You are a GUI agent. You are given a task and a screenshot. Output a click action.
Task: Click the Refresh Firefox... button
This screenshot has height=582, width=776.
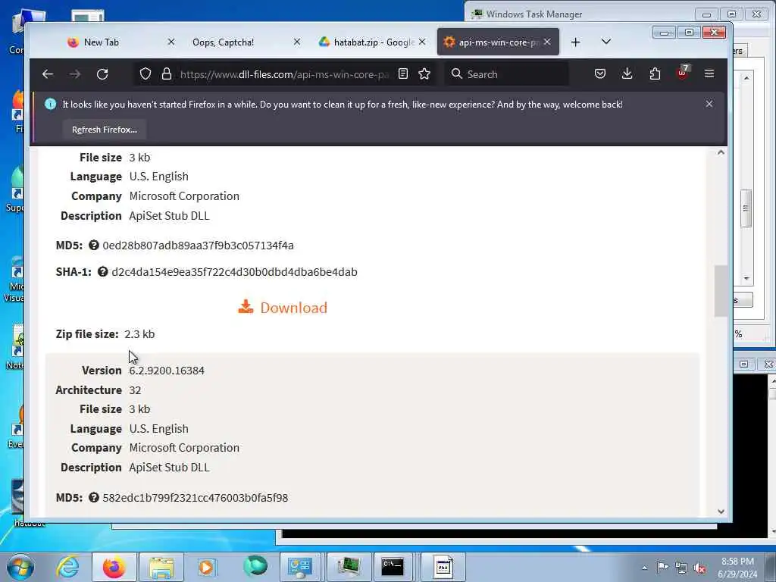[105, 130]
